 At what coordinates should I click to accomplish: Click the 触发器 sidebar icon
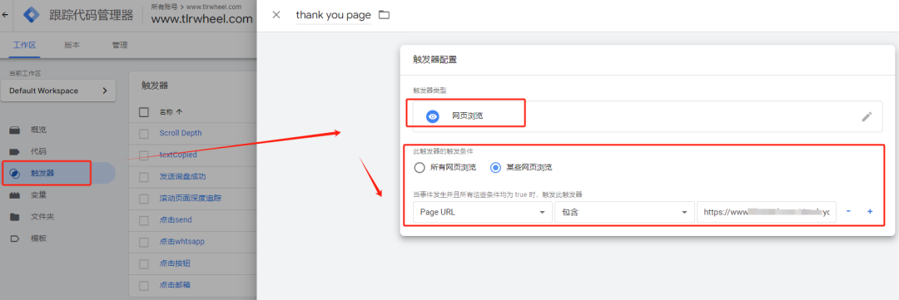click(x=15, y=174)
